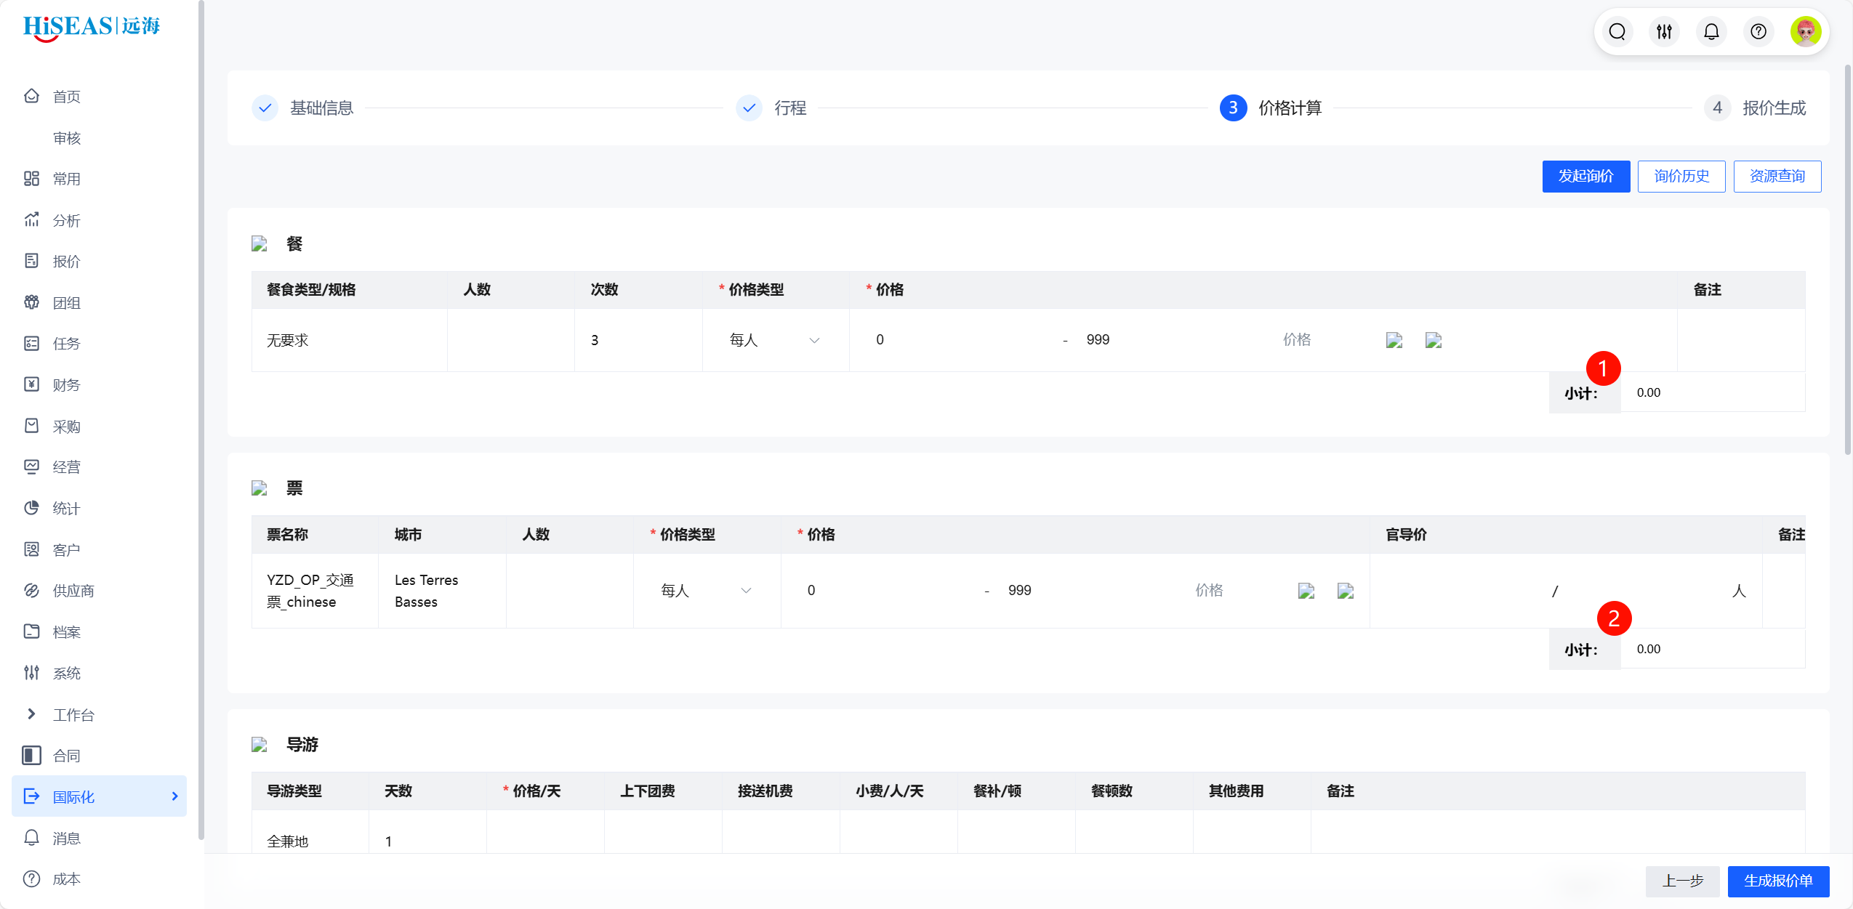
Task: Click the 生成报价单 button
Action: click(x=1778, y=881)
